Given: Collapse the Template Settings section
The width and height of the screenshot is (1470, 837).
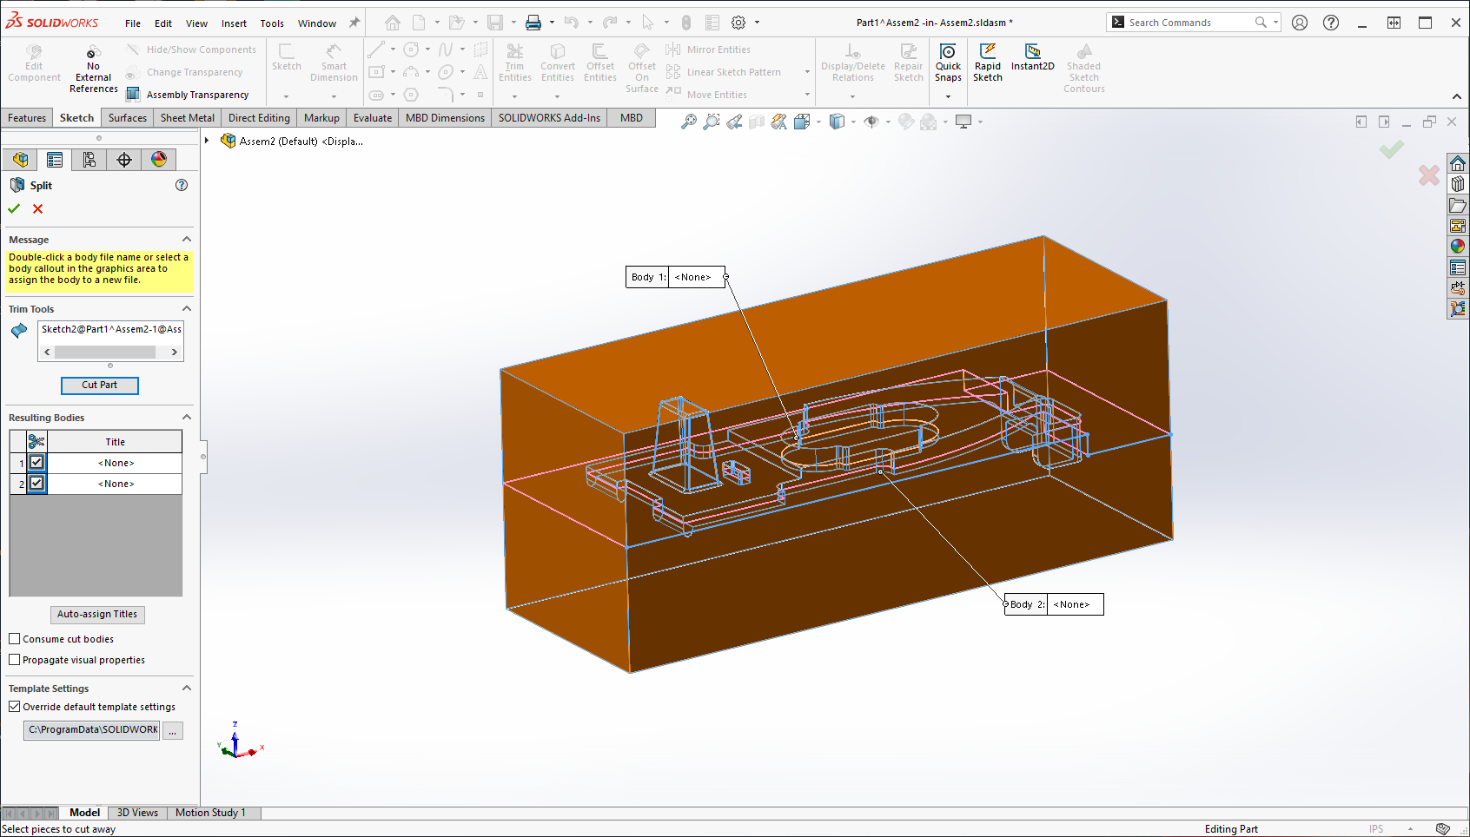Looking at the screenshot, I should [186, 689].
